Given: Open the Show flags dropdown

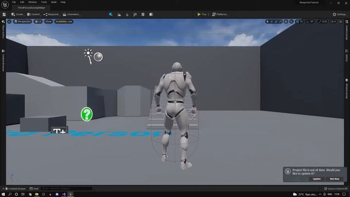Looking at the screenshot, I should click(49, 22).
